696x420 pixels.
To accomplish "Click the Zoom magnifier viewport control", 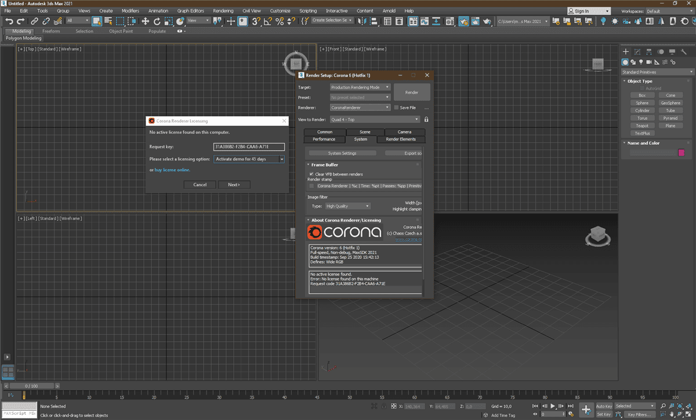I will (x=664, y=406).
